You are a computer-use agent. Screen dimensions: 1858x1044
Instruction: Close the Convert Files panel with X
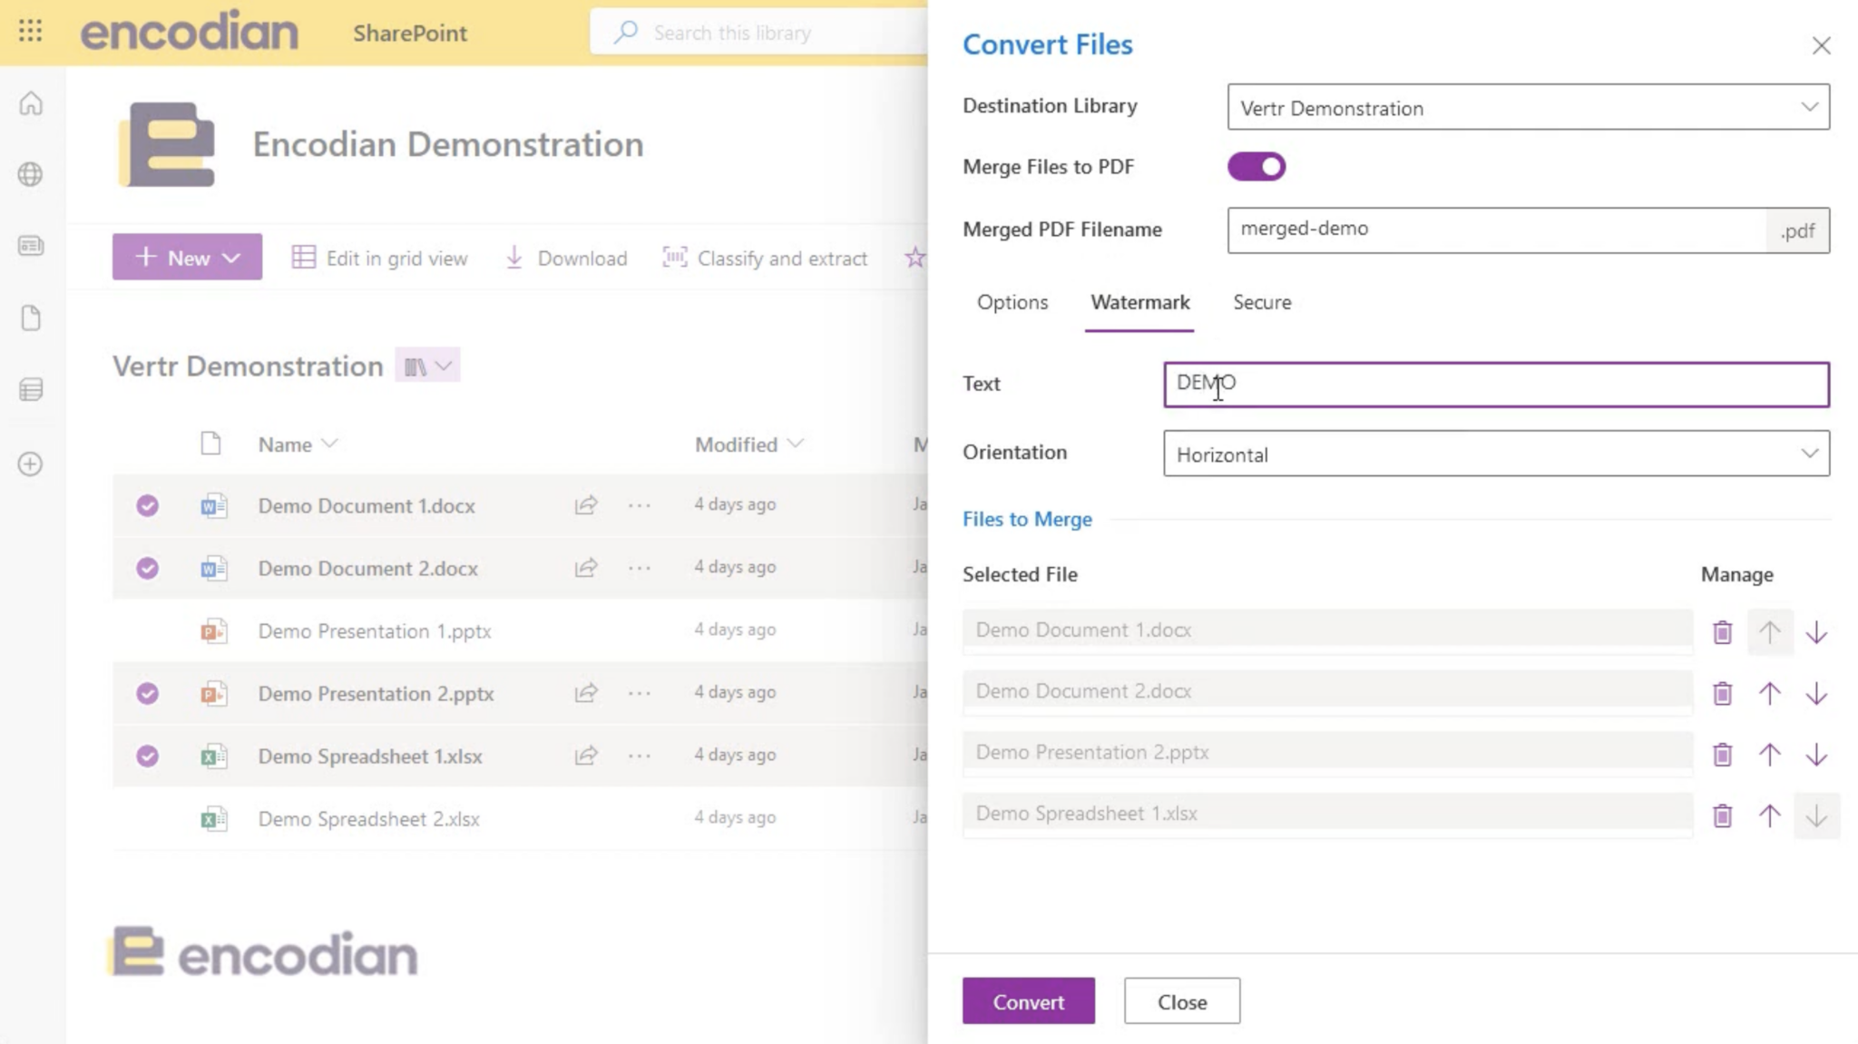[x=1821, y=45]
